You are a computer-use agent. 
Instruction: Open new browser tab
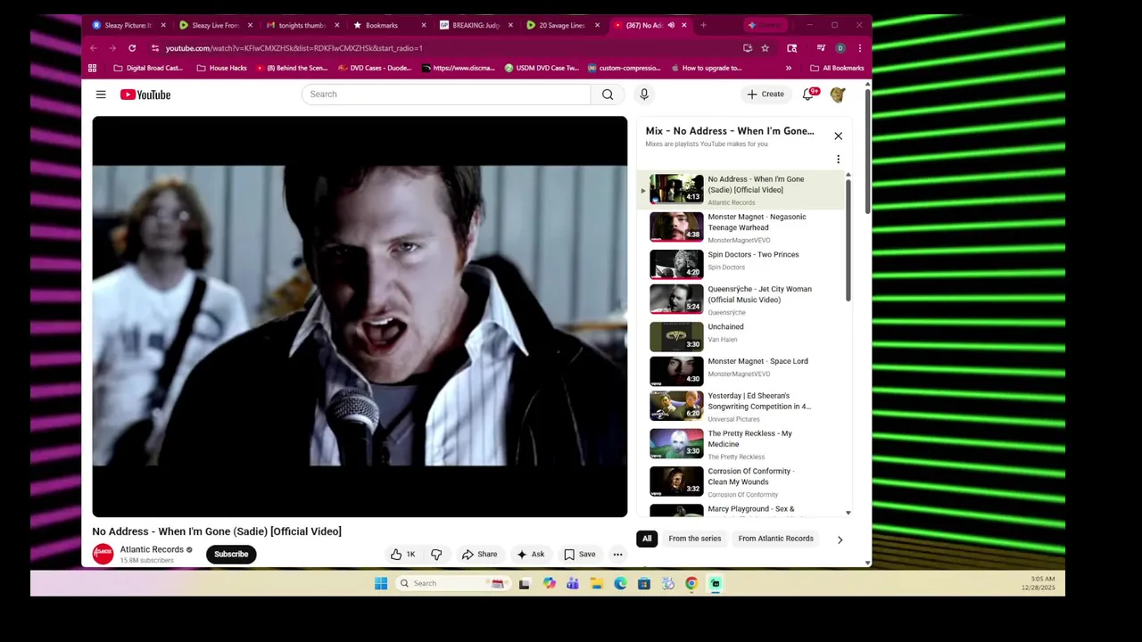pos(703,25)
